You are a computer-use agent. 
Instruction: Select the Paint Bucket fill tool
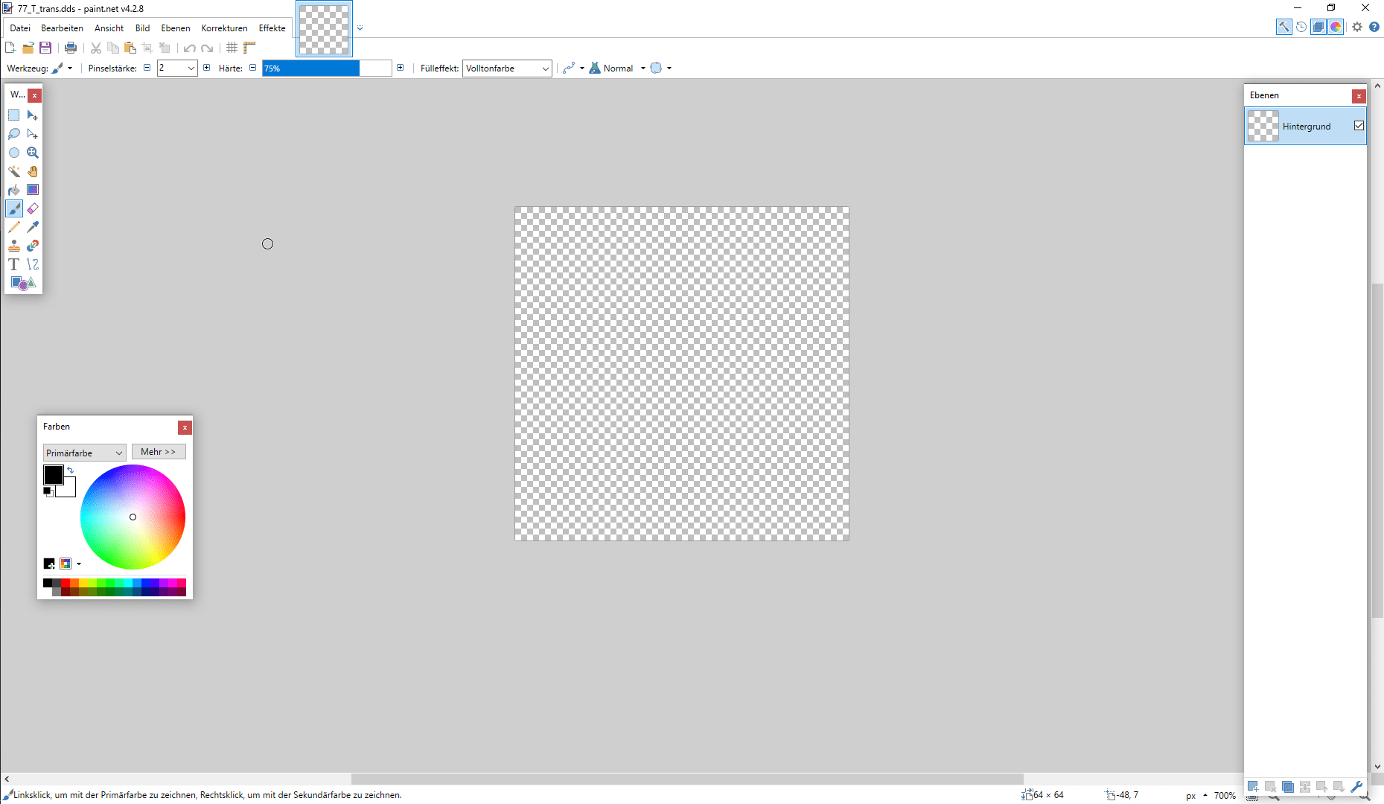tap(13, 190)
